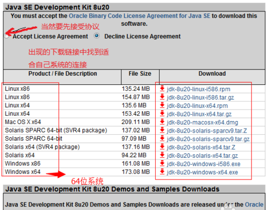Click the 135.24 MB file size
The width and height of the screenshot is (268, 210).
136,89
